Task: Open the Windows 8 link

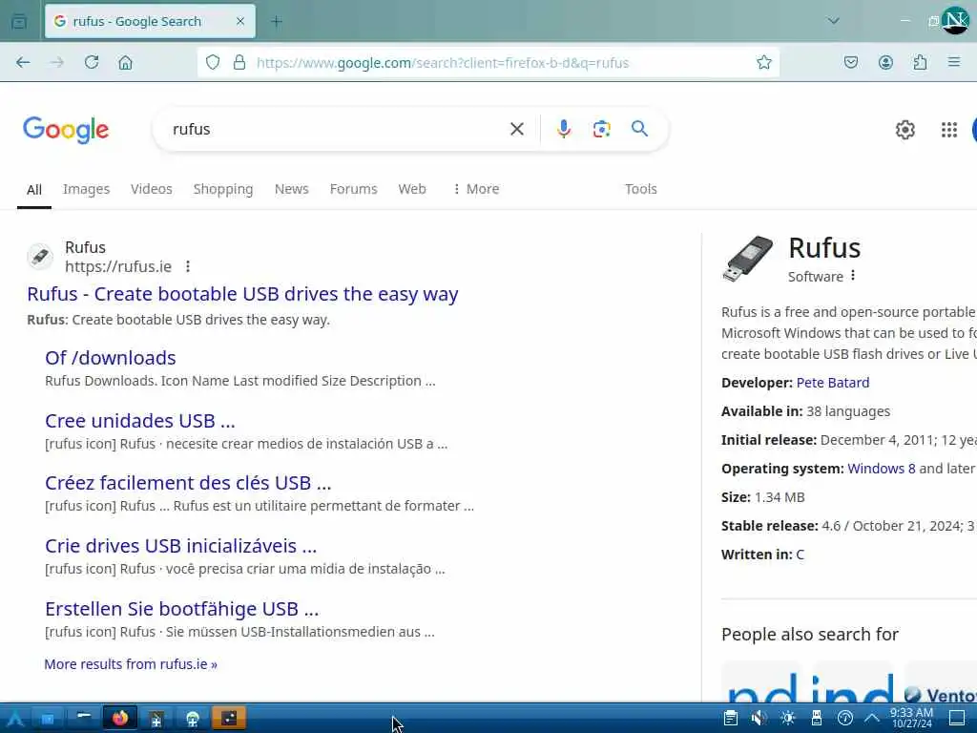Action: click(x=881, y=469)
